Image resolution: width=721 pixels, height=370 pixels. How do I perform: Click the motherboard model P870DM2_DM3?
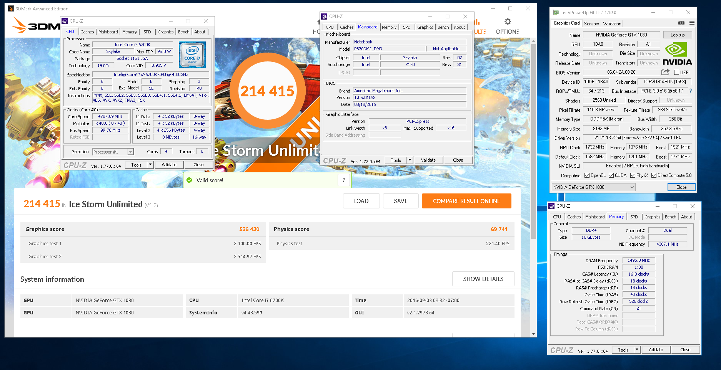pos(389,49)
